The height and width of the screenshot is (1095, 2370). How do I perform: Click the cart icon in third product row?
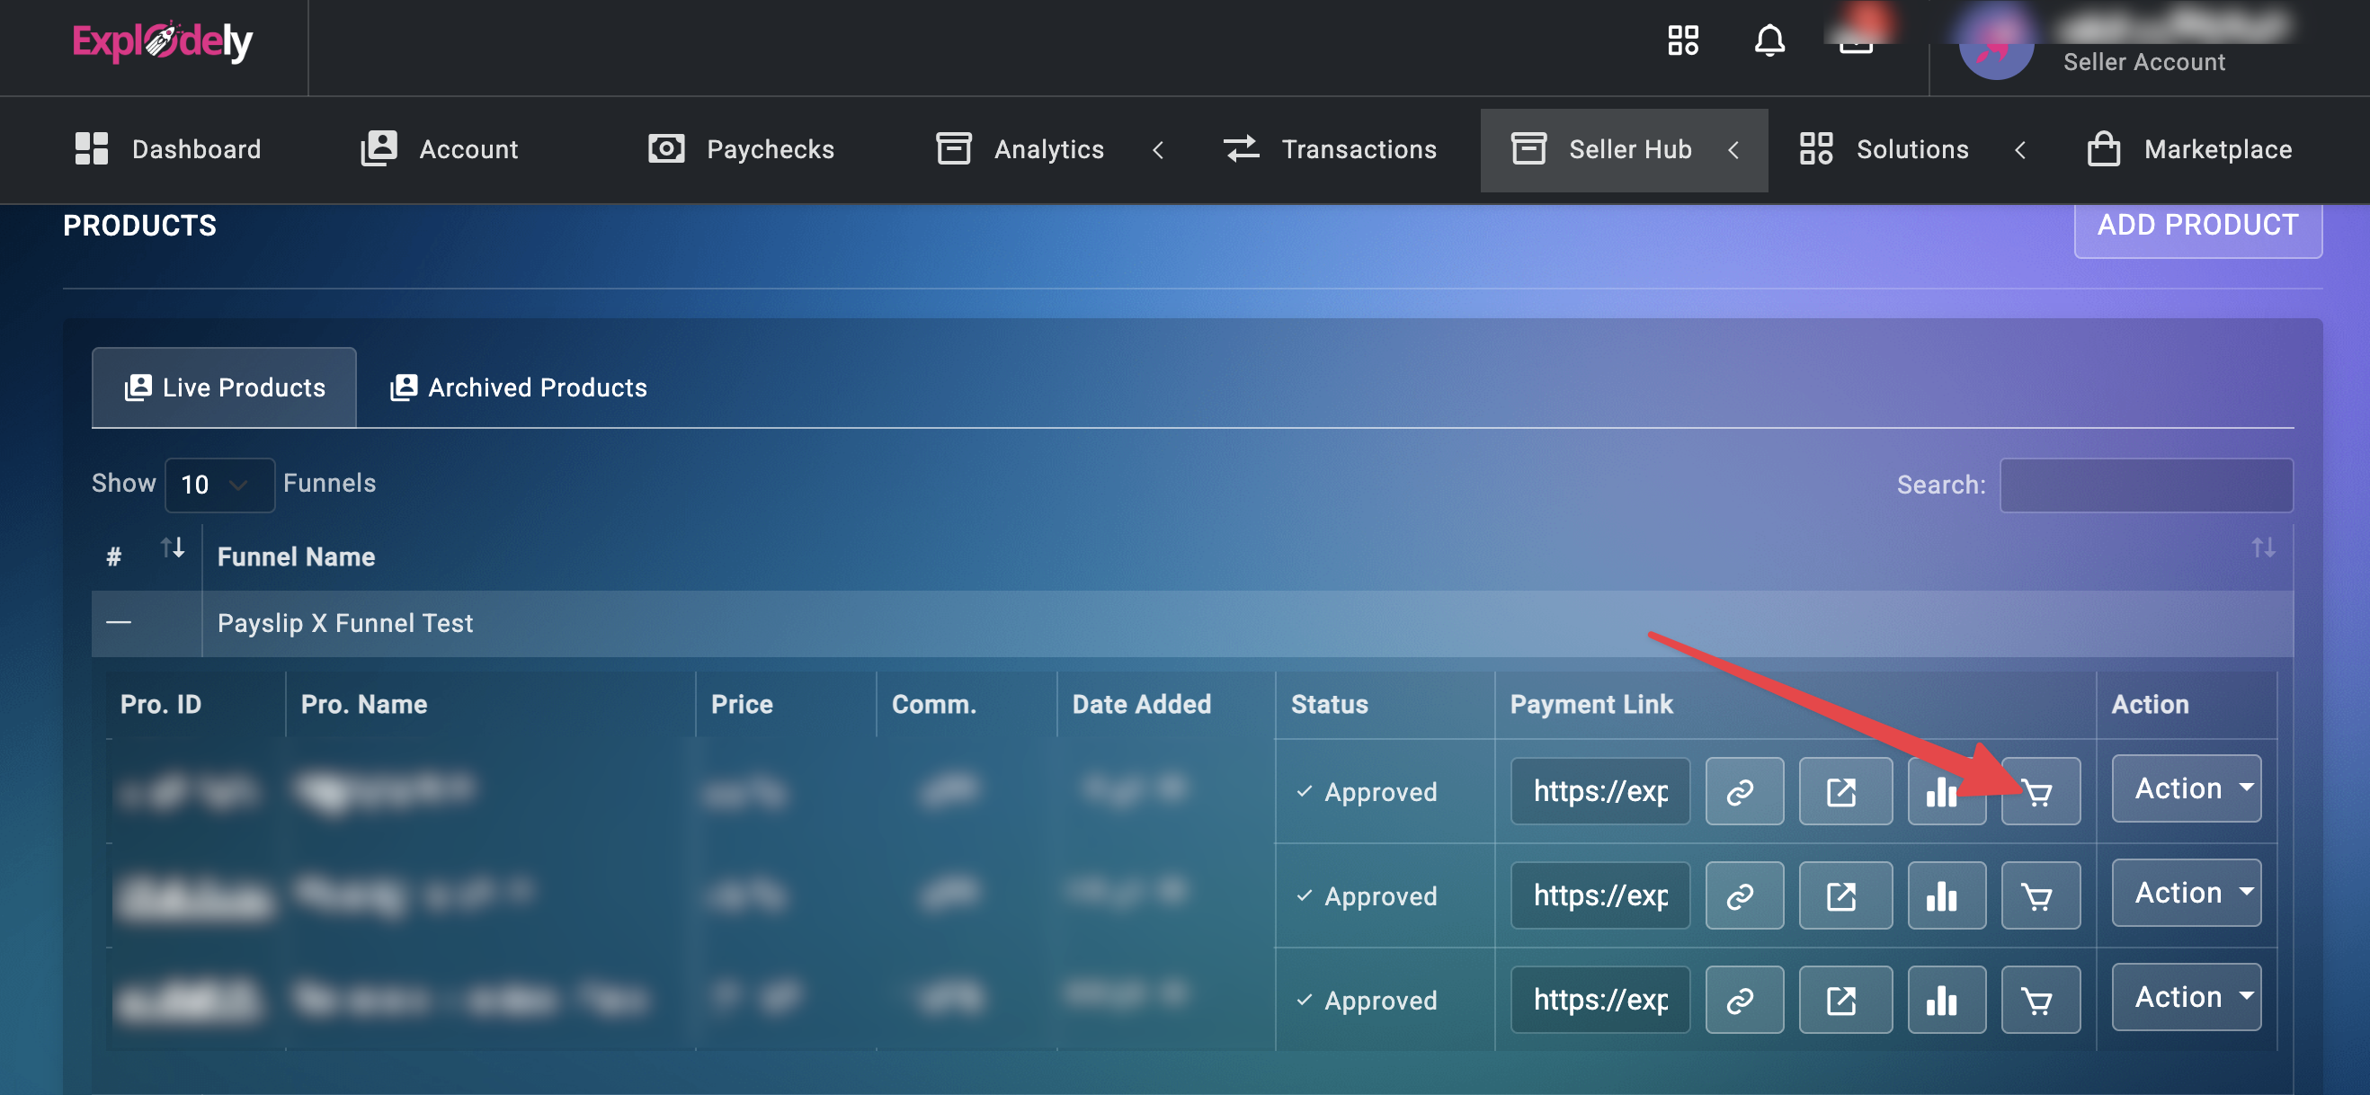[2040, 1001]
